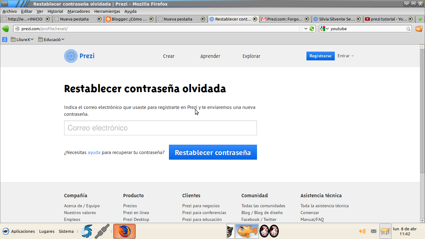Click the green reload page icon
The height and width of the screenshot is (239, 425).
(x=312, y=29)
